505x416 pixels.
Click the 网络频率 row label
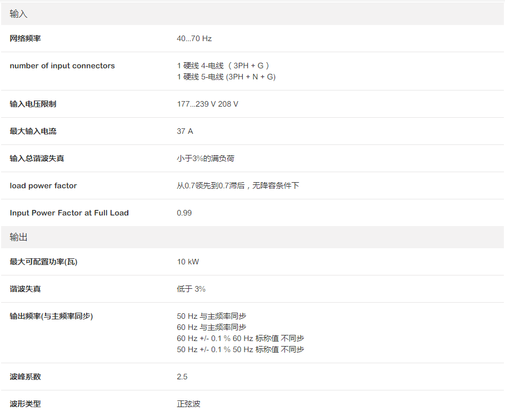pyautogui.click(x=26, y=38)
